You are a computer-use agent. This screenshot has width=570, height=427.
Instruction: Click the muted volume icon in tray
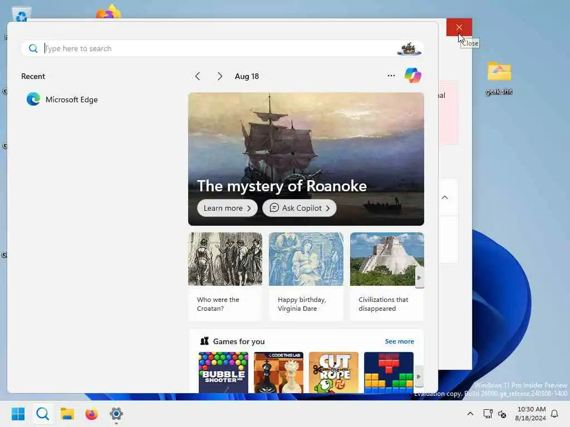point(502,414)
